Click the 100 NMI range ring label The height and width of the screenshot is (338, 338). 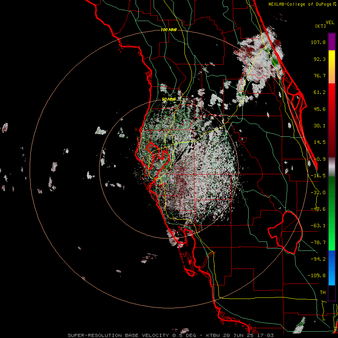point(169,30)
